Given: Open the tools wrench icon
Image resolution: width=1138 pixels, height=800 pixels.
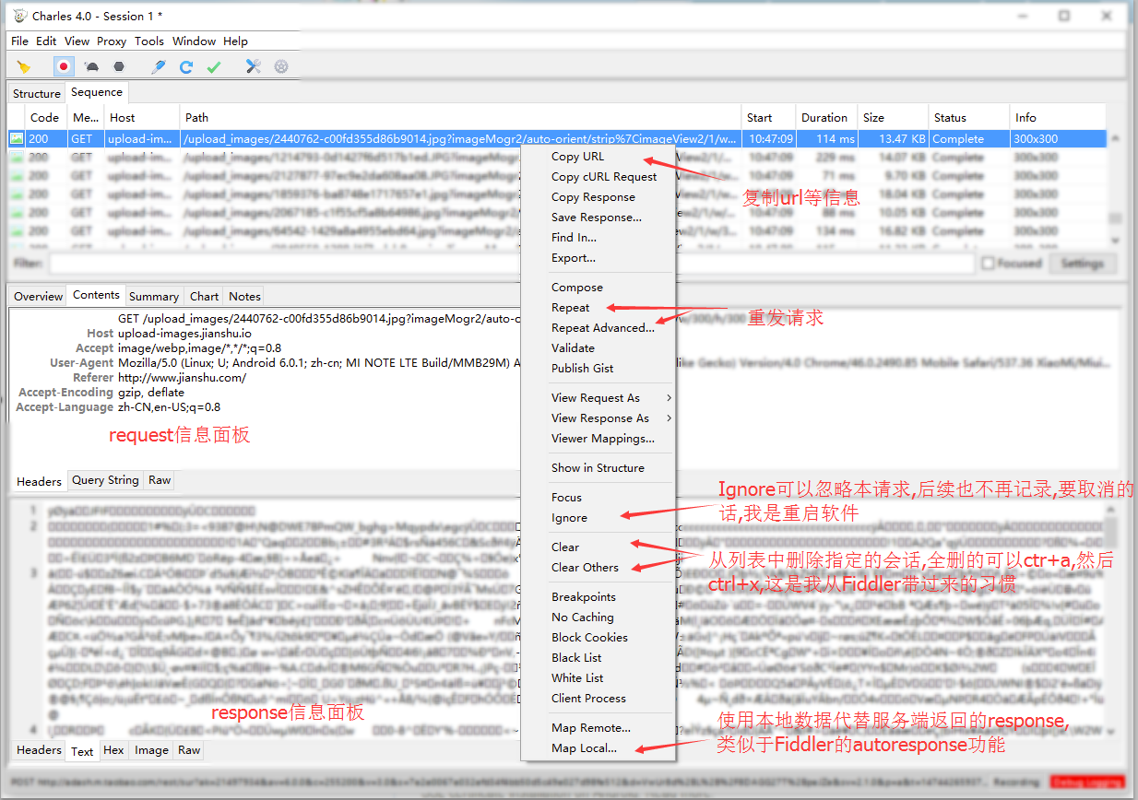Looking at the screenshot, I should point(253,66).
